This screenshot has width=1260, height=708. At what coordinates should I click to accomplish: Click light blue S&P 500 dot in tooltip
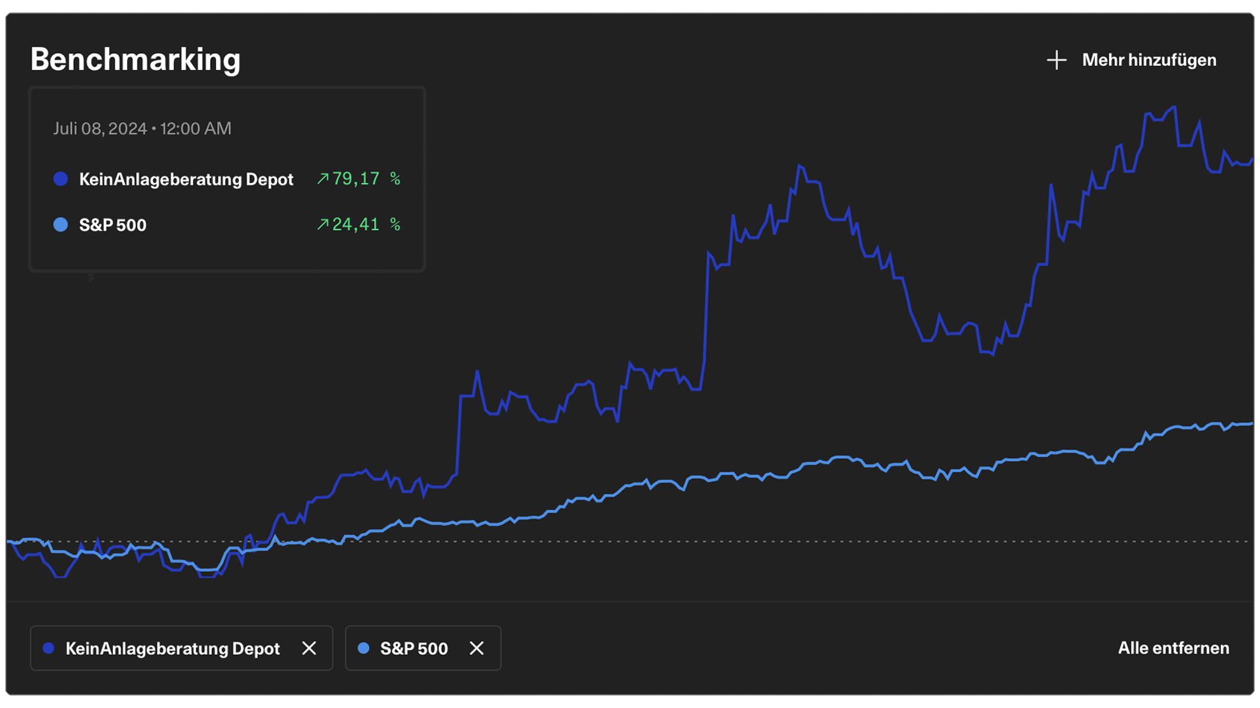tap(60, 225)
